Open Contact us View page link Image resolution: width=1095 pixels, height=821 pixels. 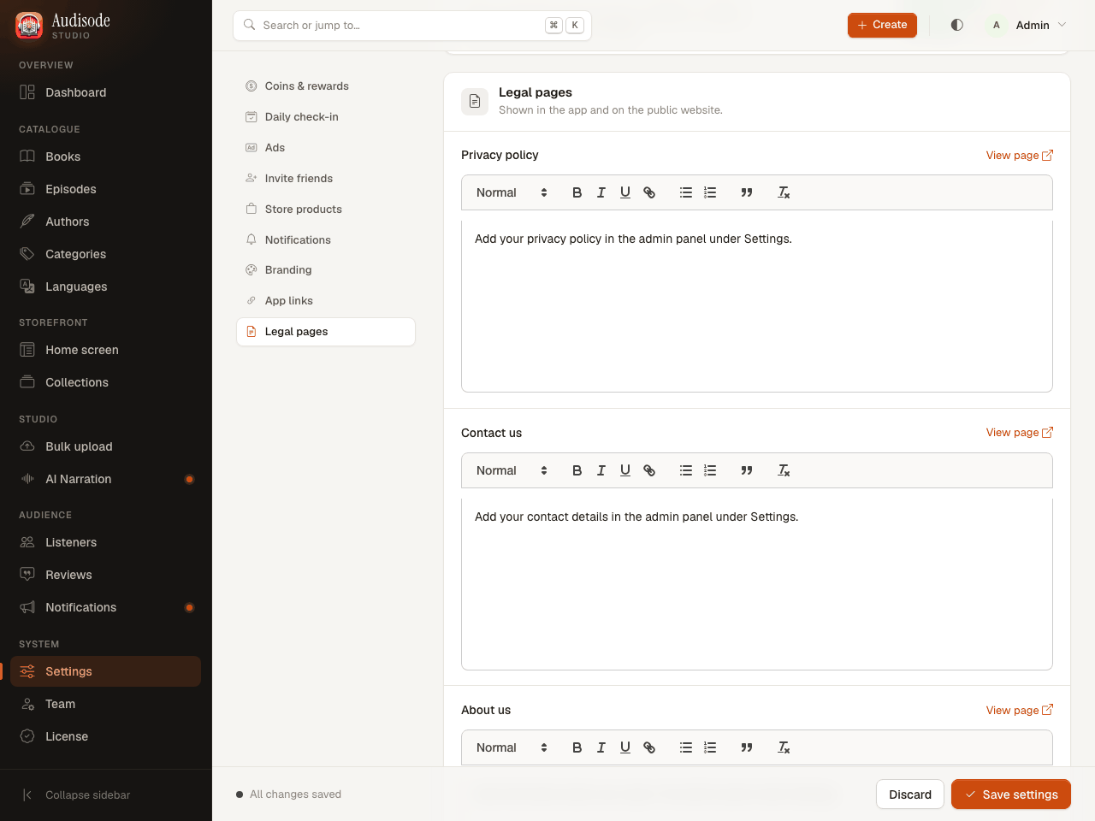pyautogui.click(x=1020, y=433)
